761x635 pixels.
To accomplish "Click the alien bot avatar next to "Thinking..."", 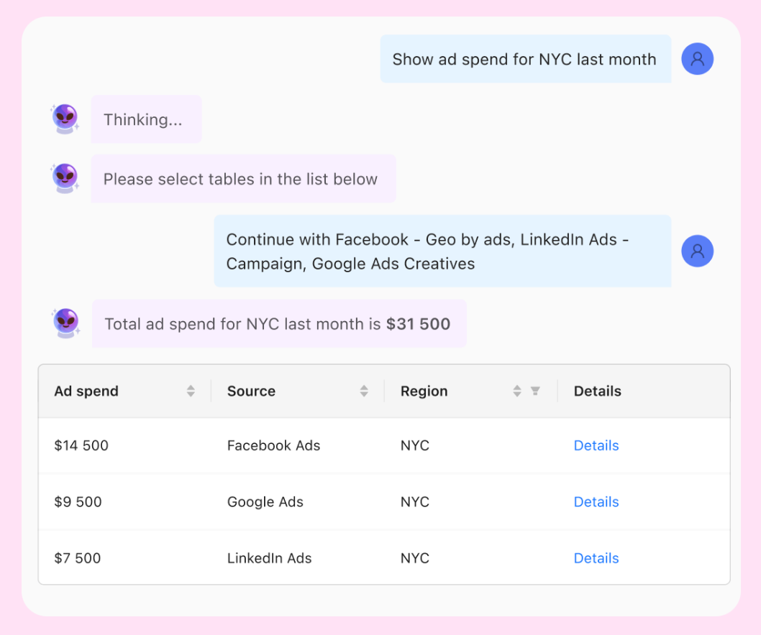I will tap(65, 119).
